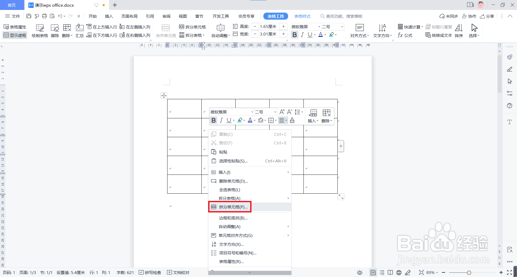Click the web layout globe icon in status bar

click(399, 273)
